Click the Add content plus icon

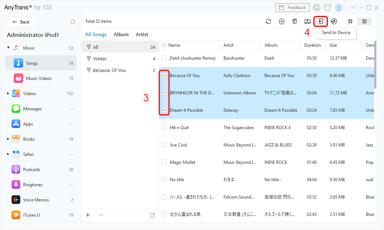[x=281, y=21]
